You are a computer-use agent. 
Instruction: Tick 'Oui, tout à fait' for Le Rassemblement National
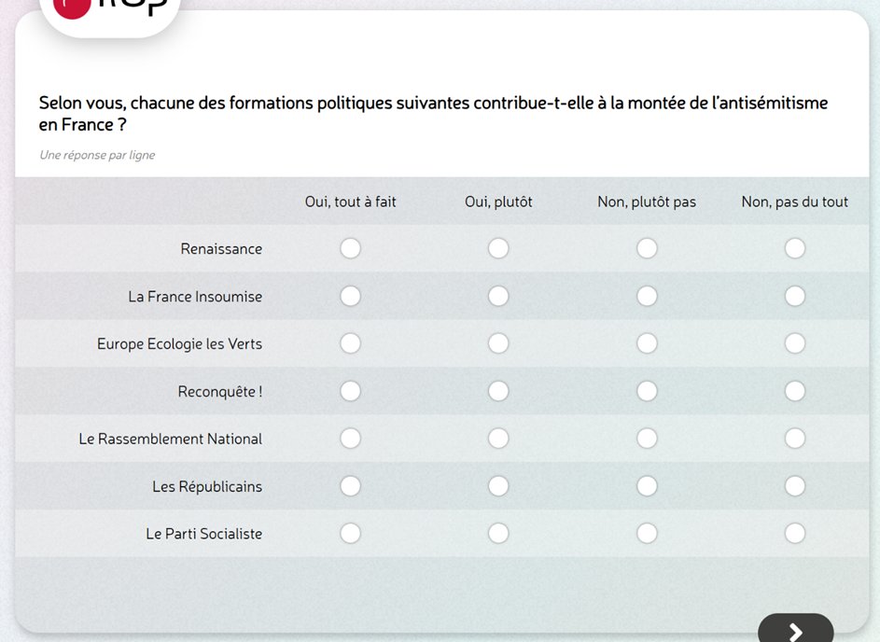click(350, 439)
